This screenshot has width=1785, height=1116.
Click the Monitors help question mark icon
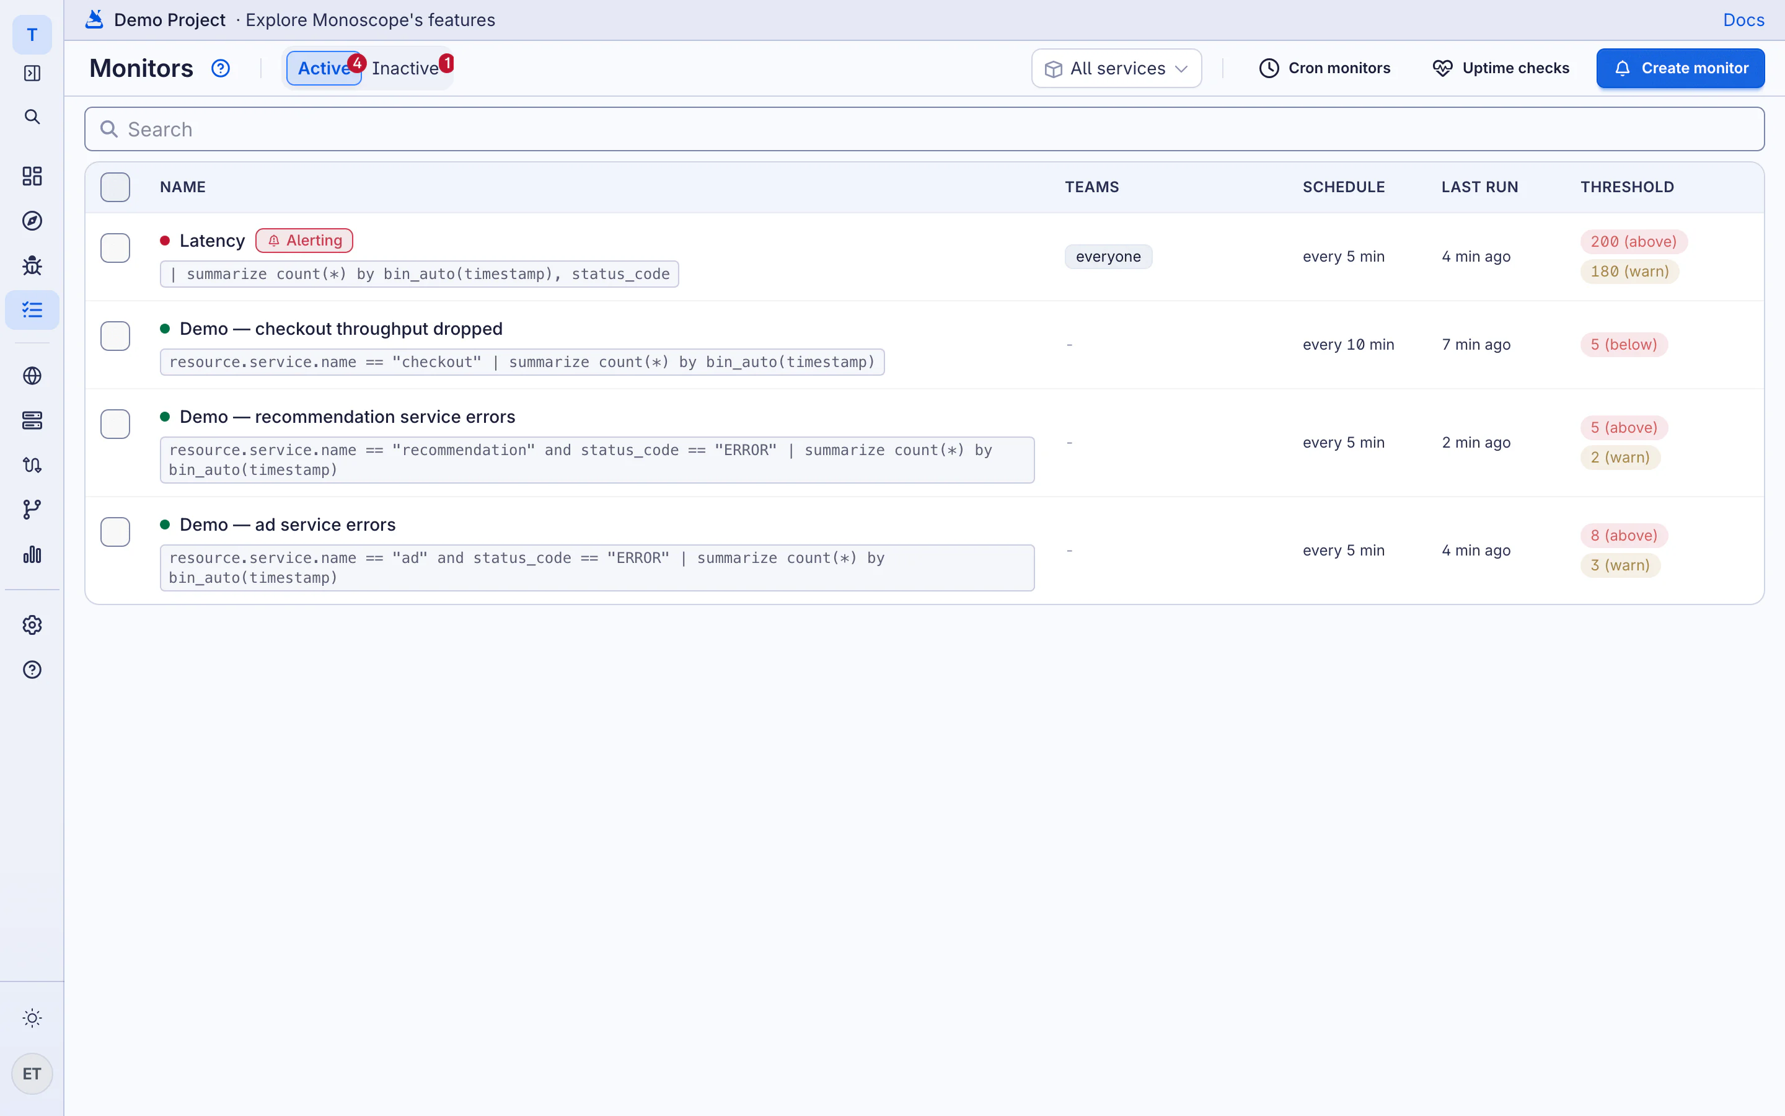(221, 69)
